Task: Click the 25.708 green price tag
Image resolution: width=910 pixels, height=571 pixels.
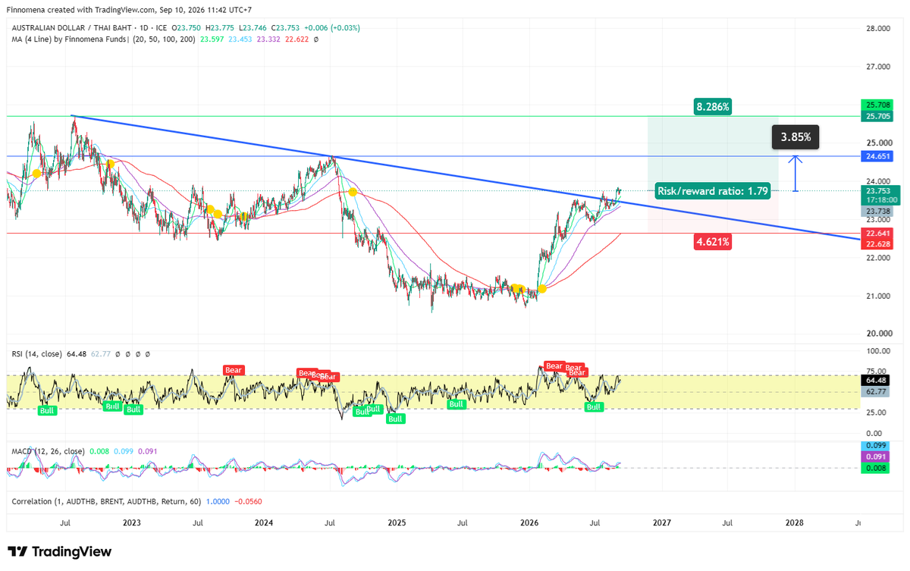Action: 877,105
